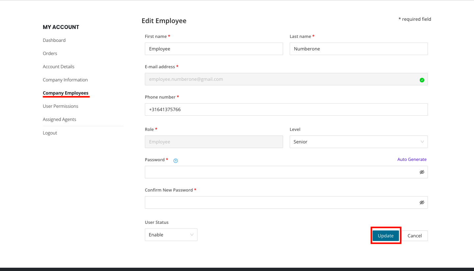Navigate to Account Details
This screenshot has height=271, width=474.
point(59,67)
